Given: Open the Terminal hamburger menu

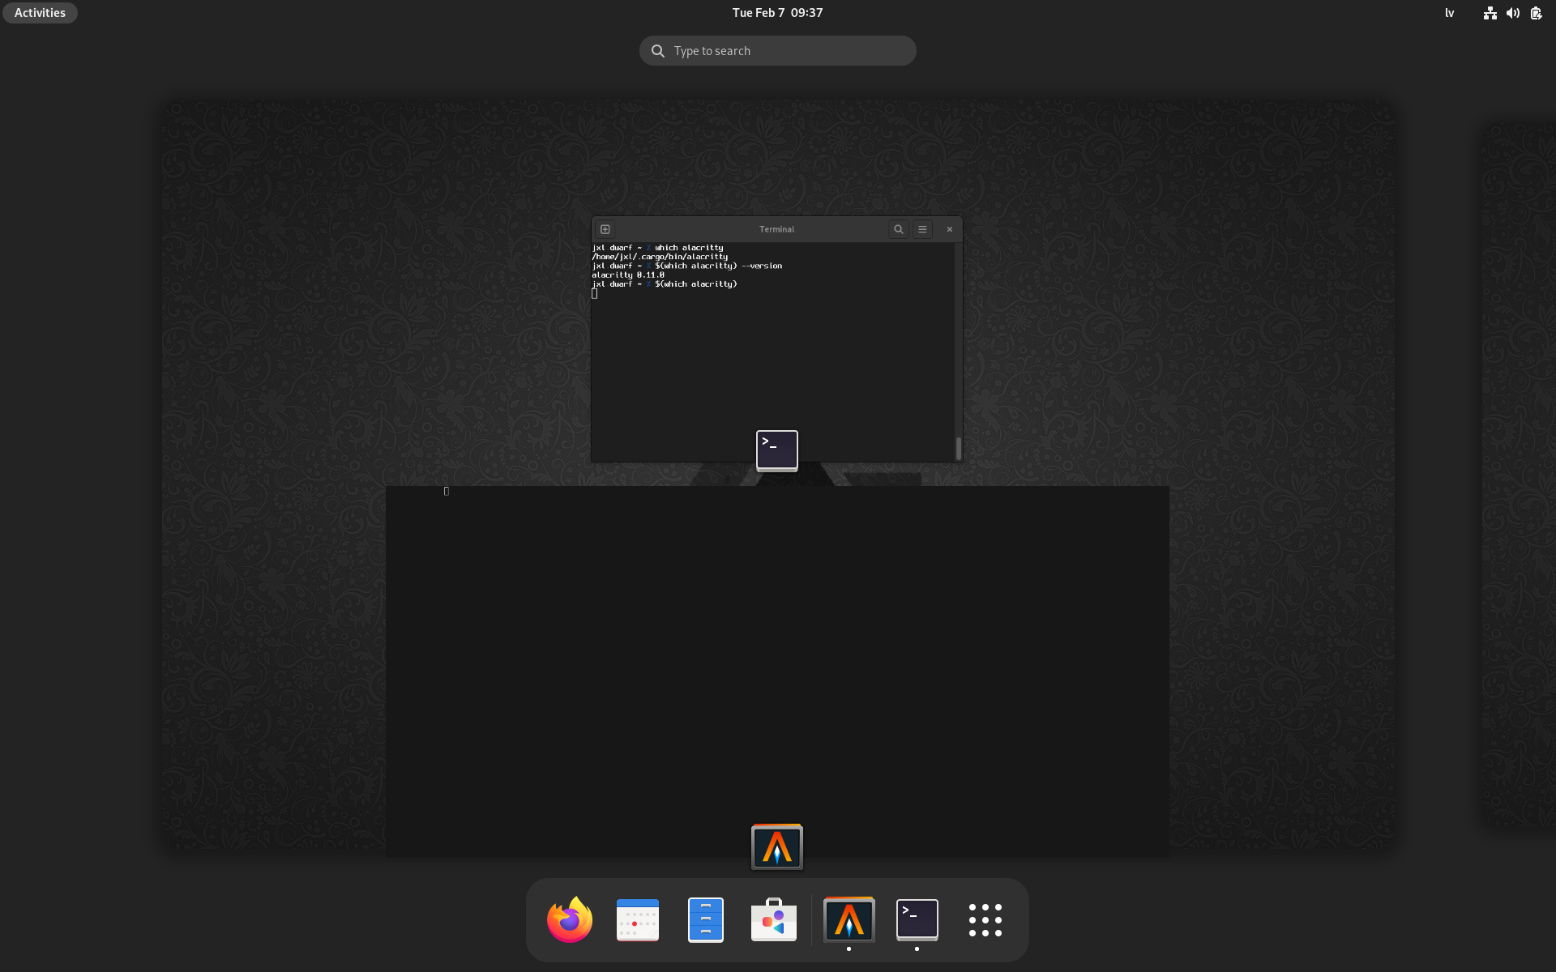Looking at the screenshot, I should click(x=922, y=228).
